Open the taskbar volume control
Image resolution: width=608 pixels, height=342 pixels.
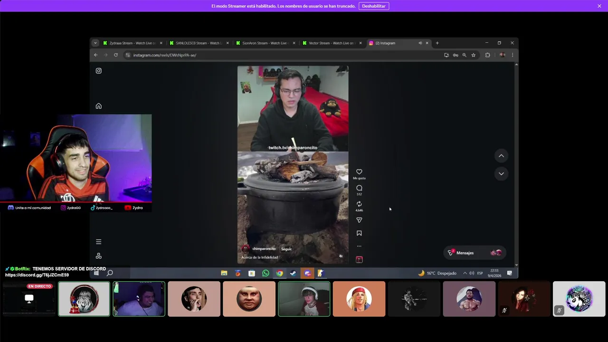pyautogui.click(x=472, y=273)
